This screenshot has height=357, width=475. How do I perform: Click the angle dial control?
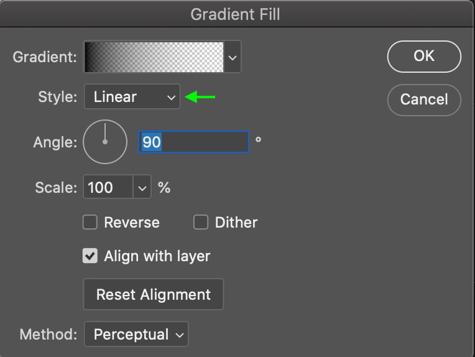(104, 142)
